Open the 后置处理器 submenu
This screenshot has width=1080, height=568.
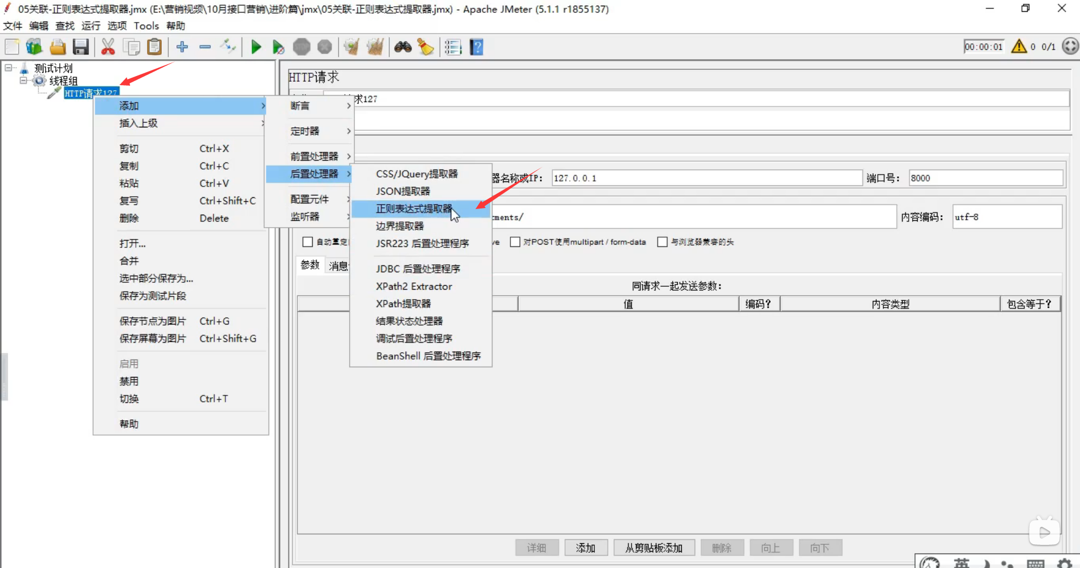[x=310, y=174]
